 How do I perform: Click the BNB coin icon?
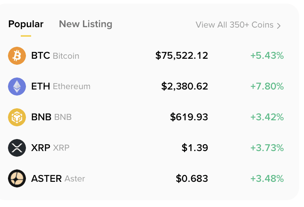17,117
